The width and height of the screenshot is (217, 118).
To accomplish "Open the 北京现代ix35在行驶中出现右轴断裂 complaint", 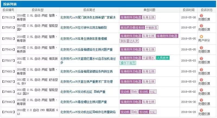I will pos(84,28).
